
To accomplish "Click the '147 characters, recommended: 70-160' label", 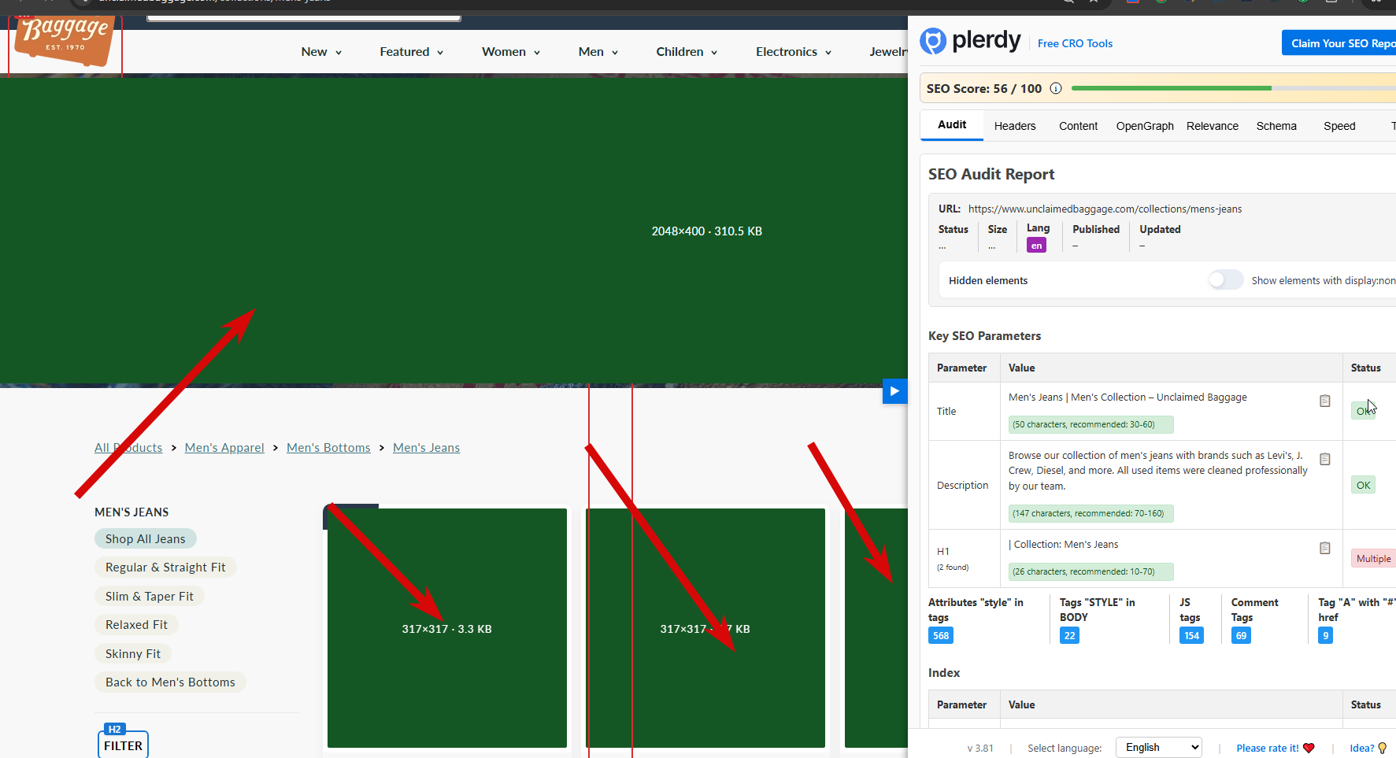I will pos(1091,513).
